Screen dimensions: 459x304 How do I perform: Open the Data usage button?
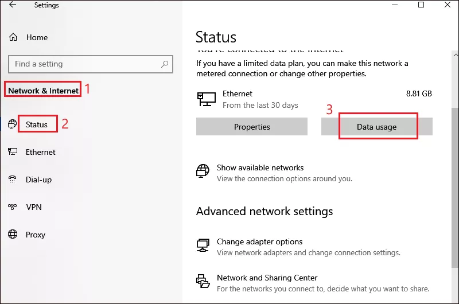click(377, 127)
